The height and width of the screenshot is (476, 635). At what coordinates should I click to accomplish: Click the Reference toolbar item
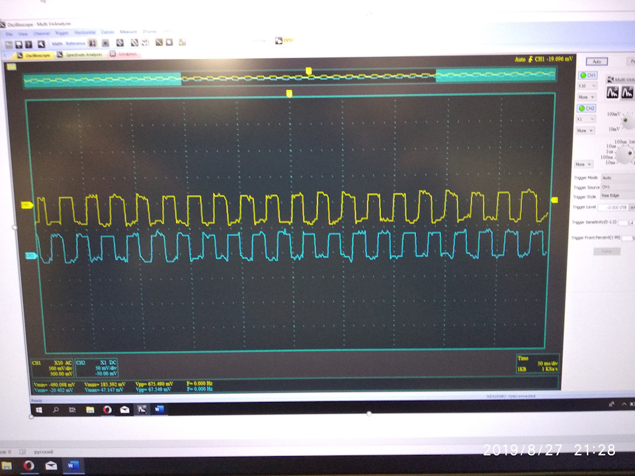(75, 44)
